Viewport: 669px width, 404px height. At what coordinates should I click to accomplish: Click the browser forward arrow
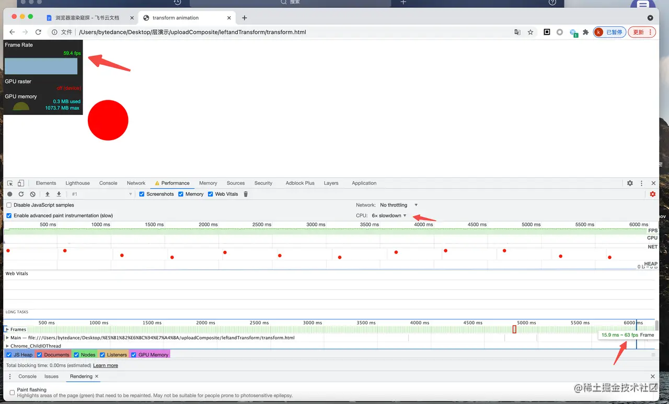(25, 32)
